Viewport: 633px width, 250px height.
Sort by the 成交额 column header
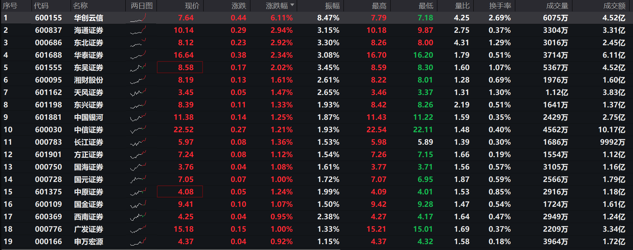pyautogui.click(x=614, y=6)
